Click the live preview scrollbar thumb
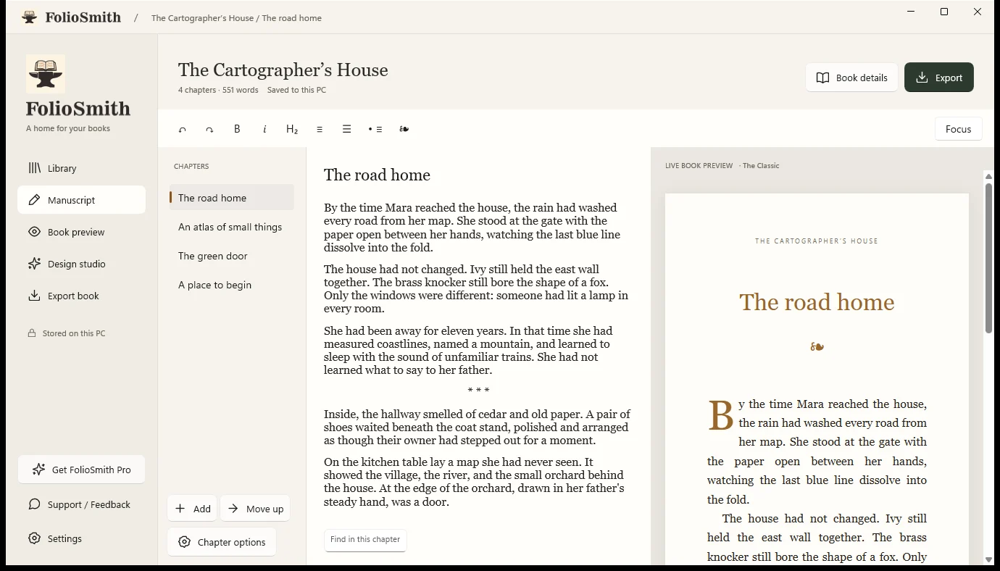The height and width of the screenshot is (571, 1000). coord(988,258)
